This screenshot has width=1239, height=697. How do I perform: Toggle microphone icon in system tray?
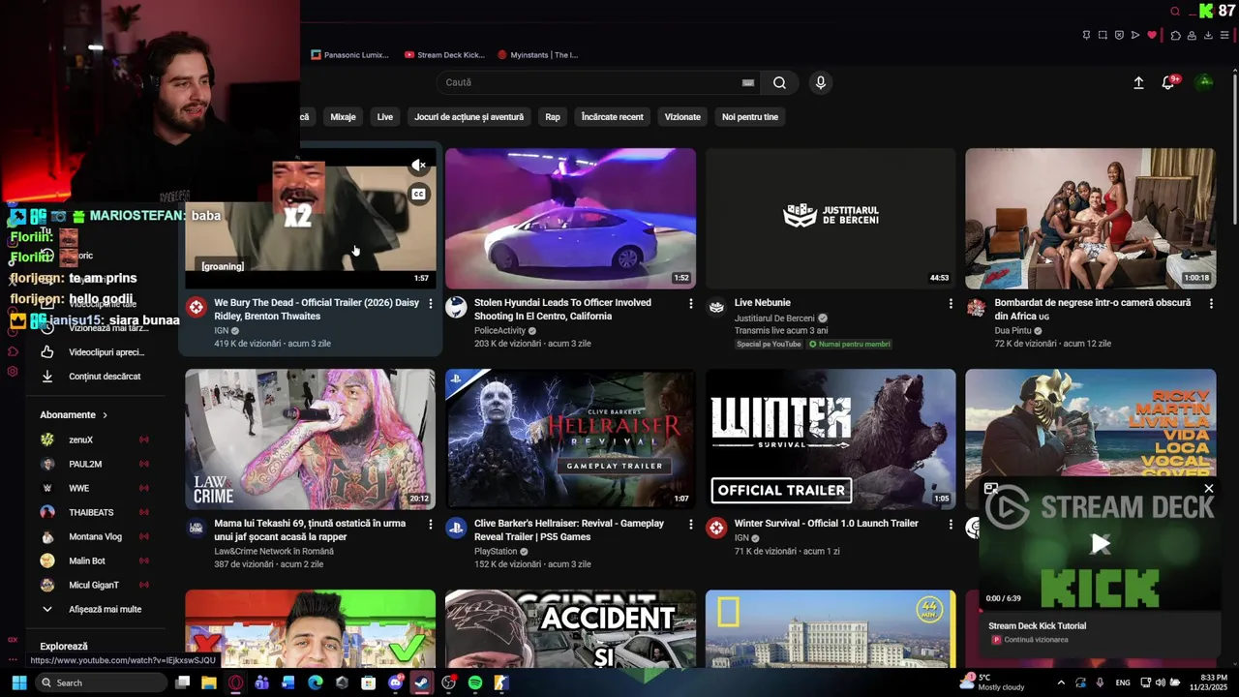click(1100, 682)
